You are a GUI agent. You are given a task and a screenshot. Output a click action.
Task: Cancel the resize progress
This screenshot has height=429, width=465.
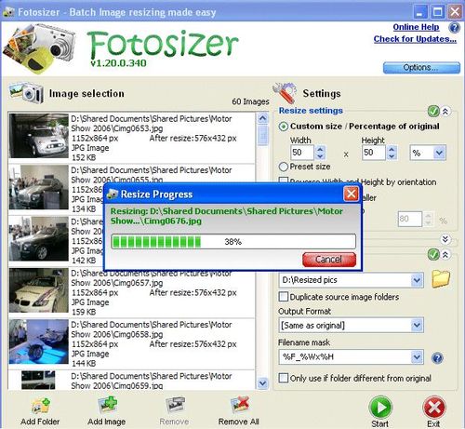tap(329, 260)
